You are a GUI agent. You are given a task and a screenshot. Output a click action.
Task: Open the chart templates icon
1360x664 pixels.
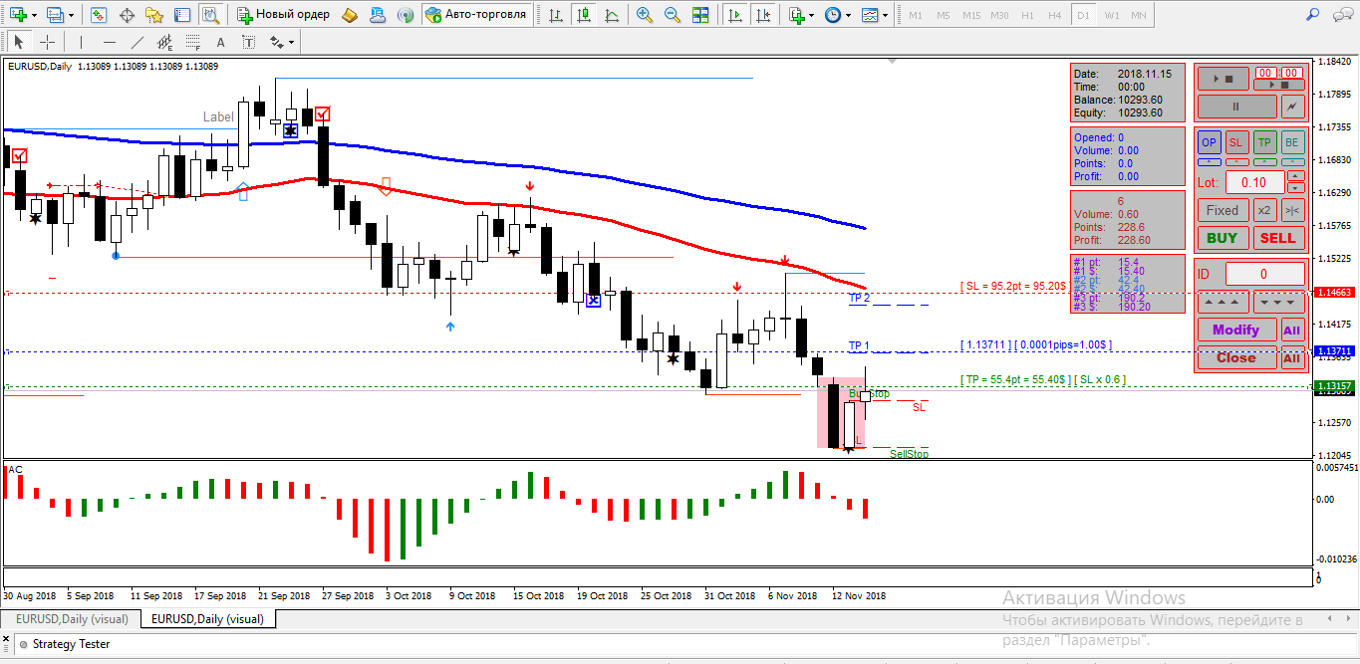point(870,15)
